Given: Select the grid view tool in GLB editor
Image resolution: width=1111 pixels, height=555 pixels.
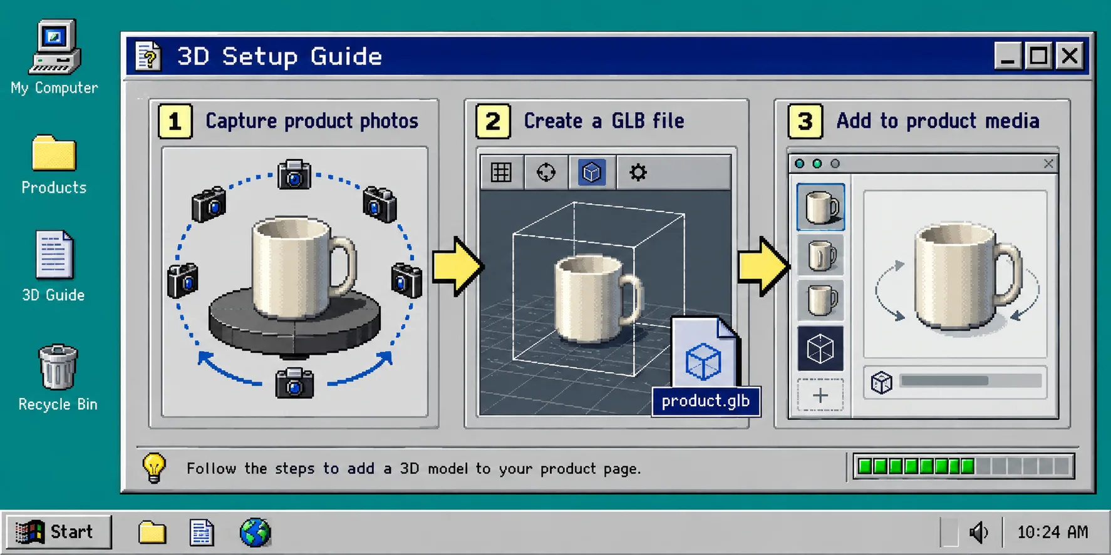Looking at the screenshot, I should [x=501, y=172].
